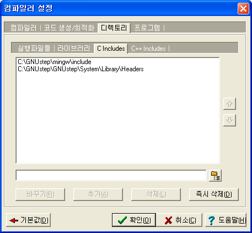Open the 실행파일들 sub-tab
The image size is (252, 233).
34,49
